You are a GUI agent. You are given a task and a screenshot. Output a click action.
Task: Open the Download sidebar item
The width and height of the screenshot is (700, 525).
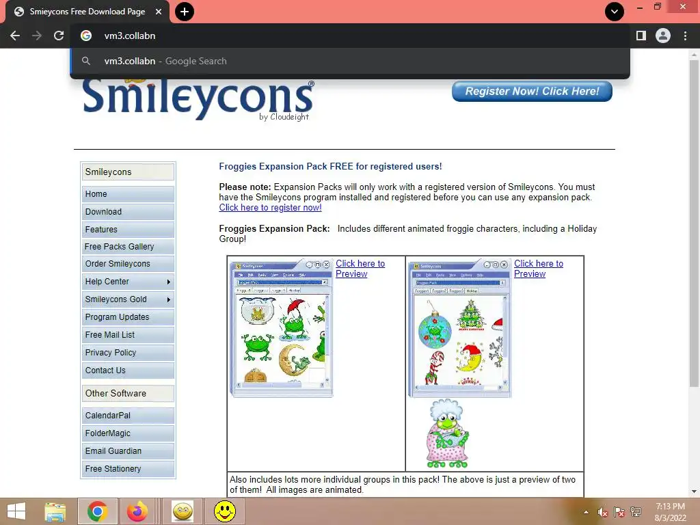point(128,212)
